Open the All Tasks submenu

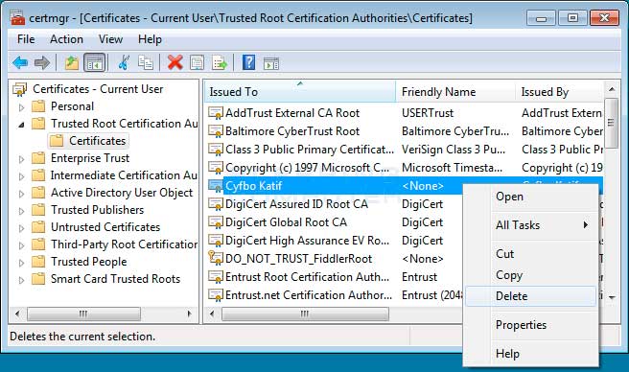[531, 225]
